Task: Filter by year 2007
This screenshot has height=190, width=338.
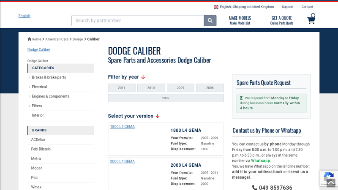Action: pos(166,98)
